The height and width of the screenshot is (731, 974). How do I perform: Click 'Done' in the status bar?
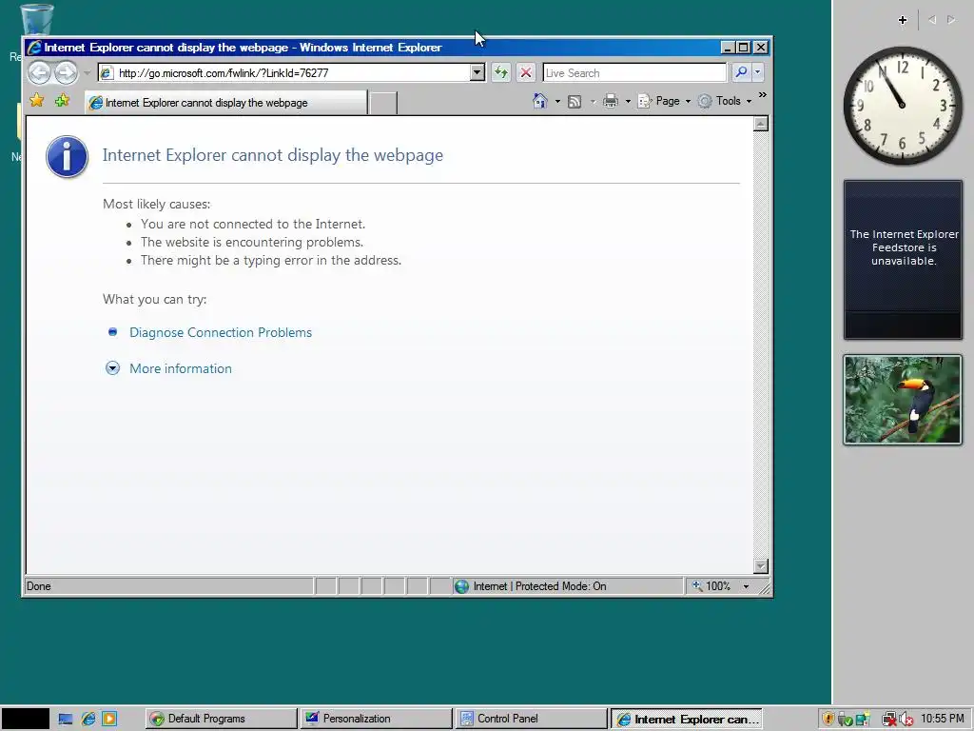(38, 586)
